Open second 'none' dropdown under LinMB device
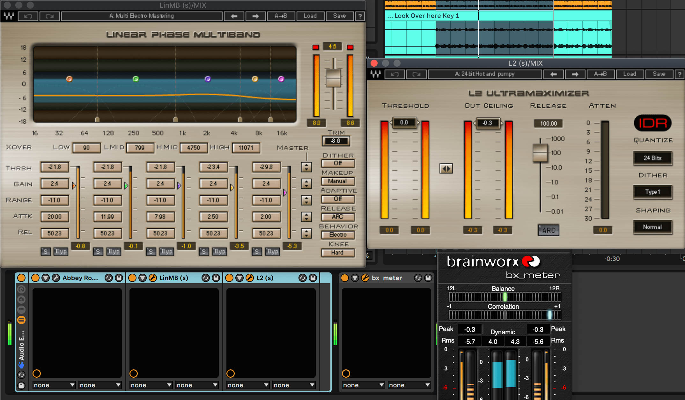 pos(197,385)
